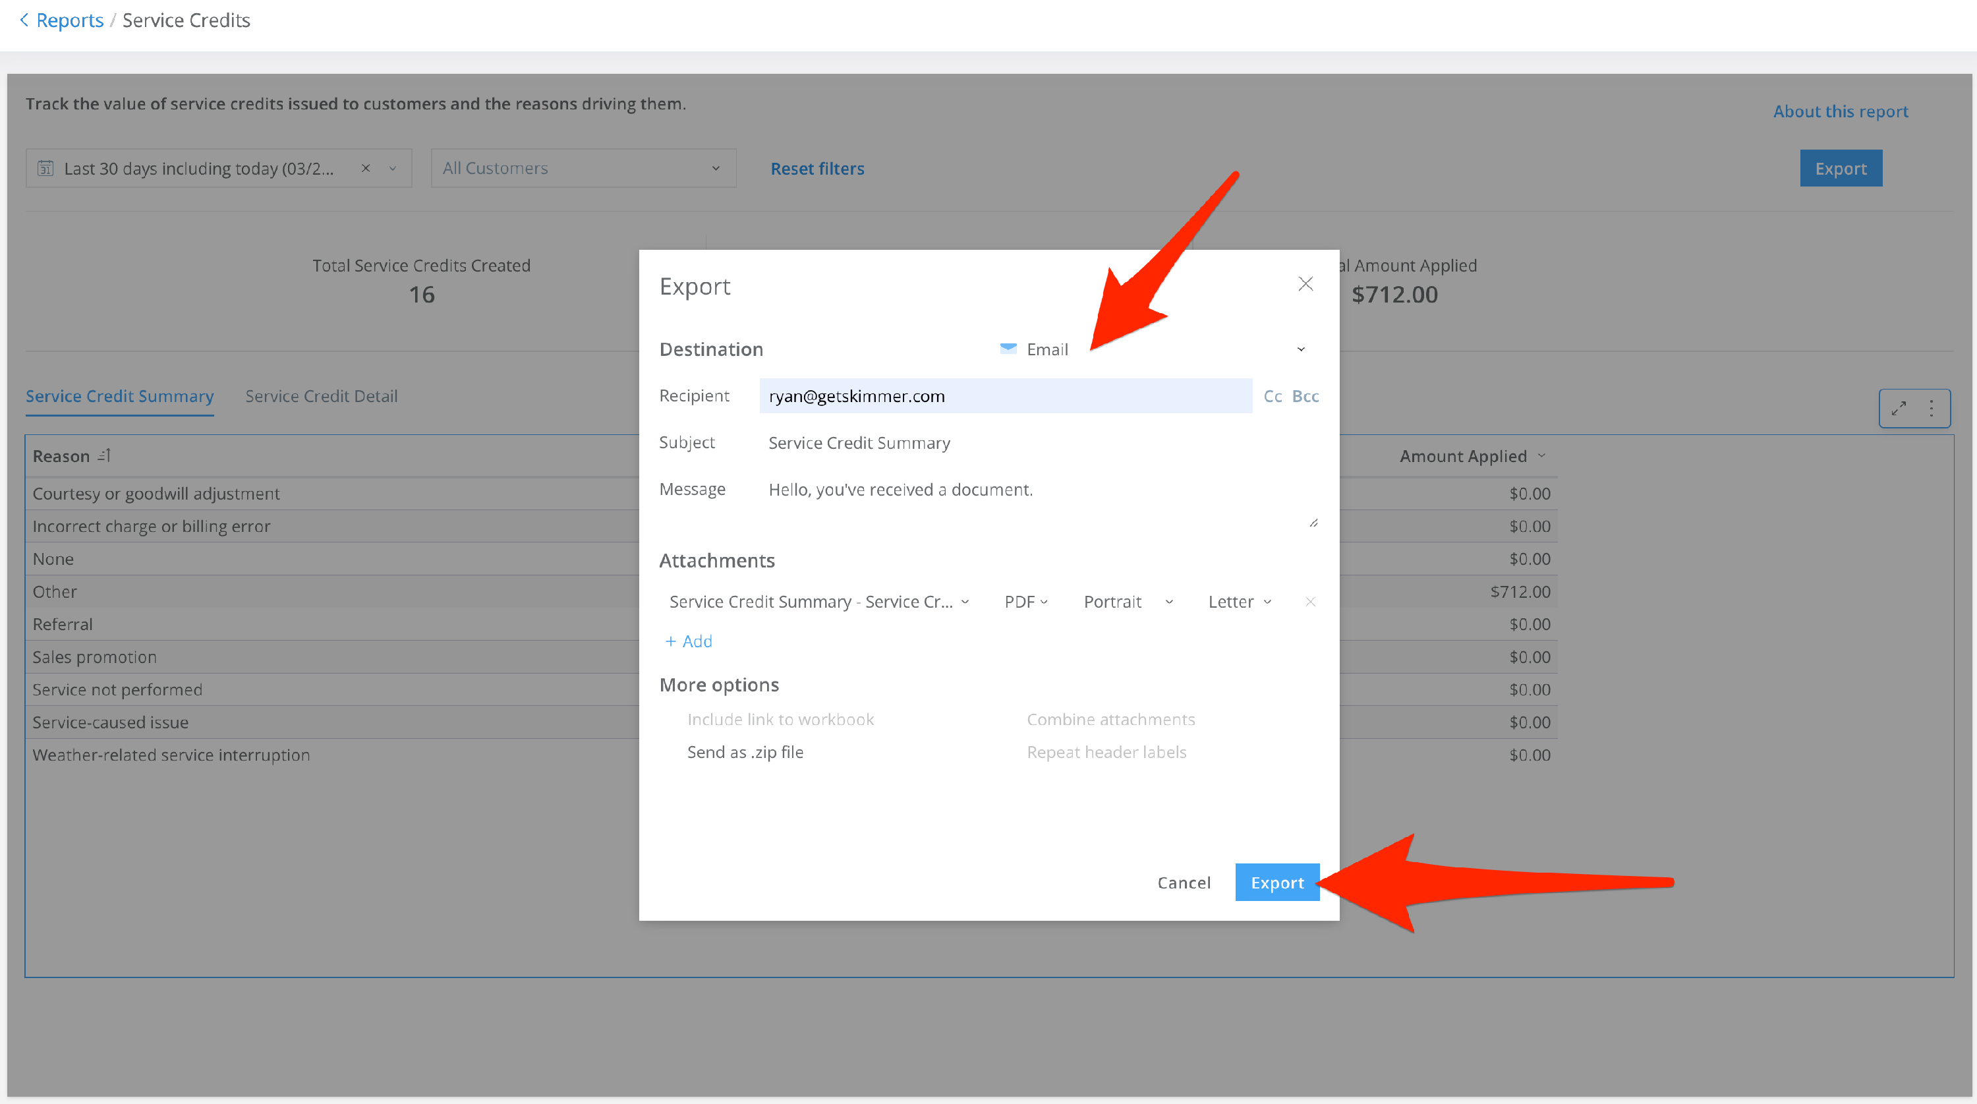1977x1104 pixels.
Task: Click the Subject field
Action: [1040, 443]
